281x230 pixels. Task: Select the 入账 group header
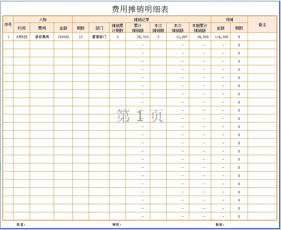coord(43,20)
